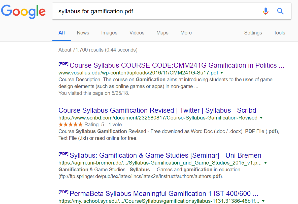Activate voice search microphone icon
Image resolution: width=298 pixels, height=204 pixels.
(266, 11)
